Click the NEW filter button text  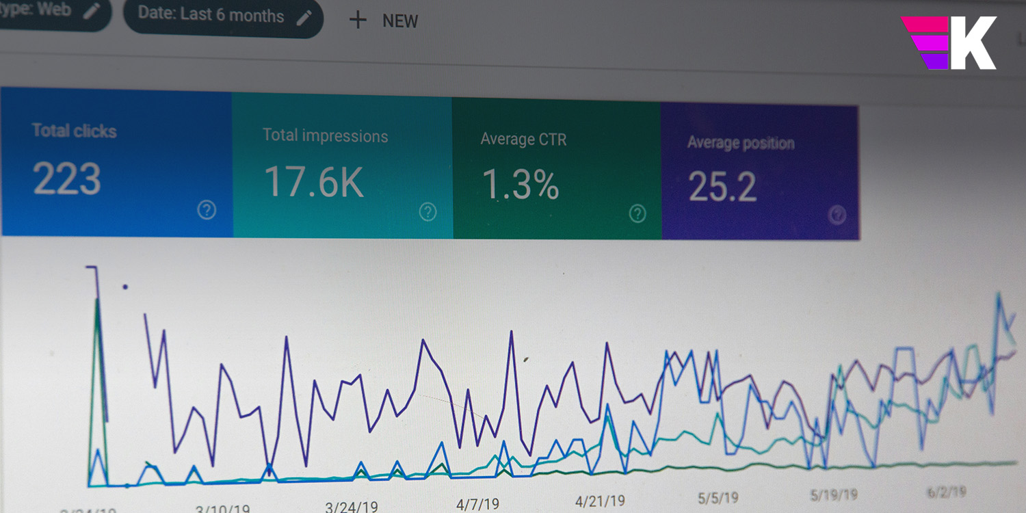(400, 21)
